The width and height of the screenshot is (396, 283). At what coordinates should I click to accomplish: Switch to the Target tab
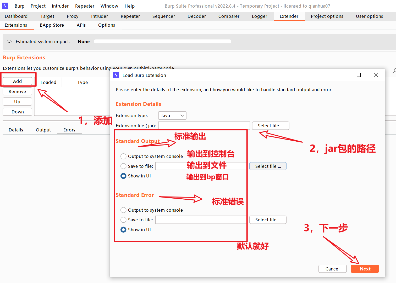click(x=47, y=16)
